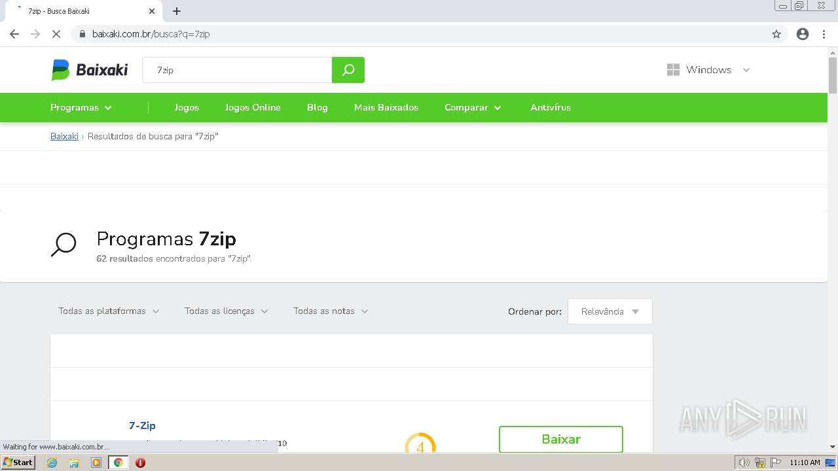The image size is (838, 471).
Task: Open the Todas as plataformas filter
Action: click(x=109, y=311)
